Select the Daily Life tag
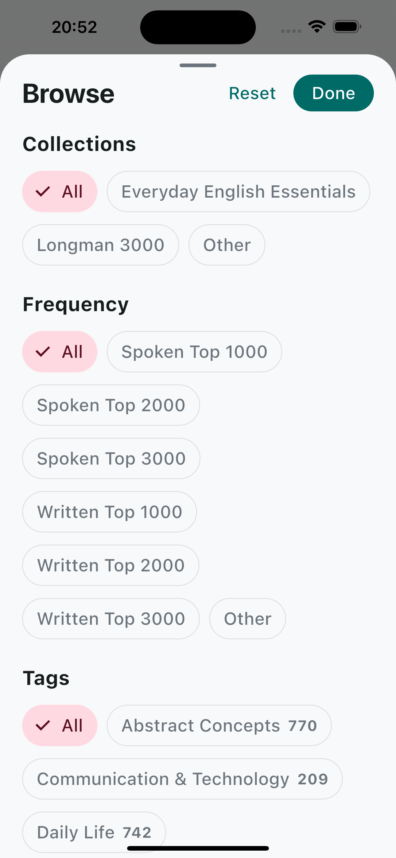Viewport: 396px width, 858px height. (94, 832)
